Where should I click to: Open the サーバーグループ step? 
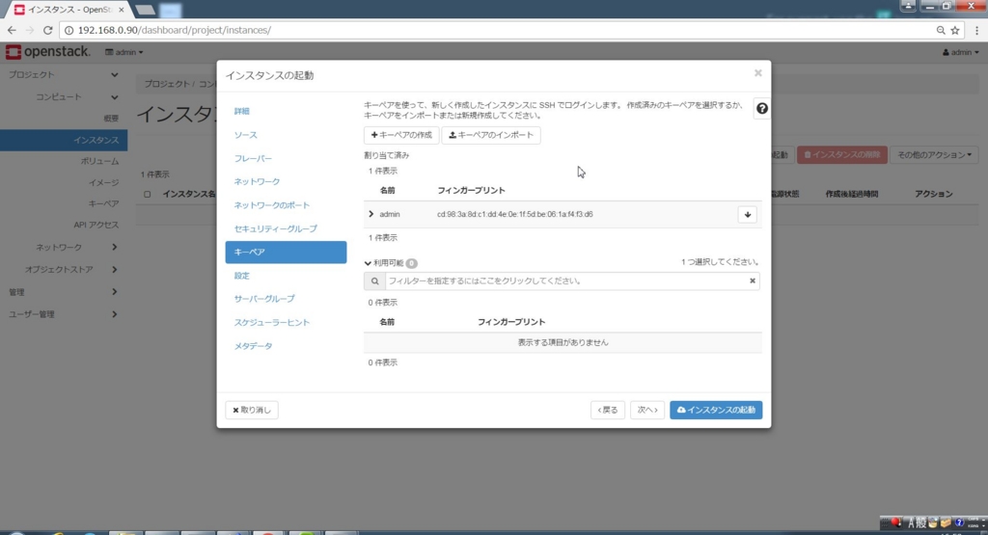click(264, 299)
